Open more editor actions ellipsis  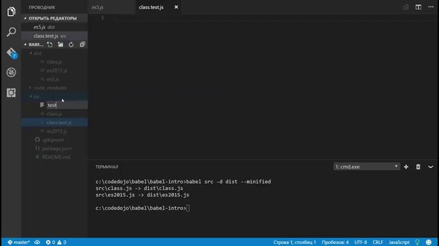pos(431,7)
